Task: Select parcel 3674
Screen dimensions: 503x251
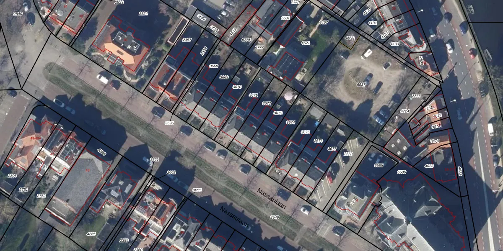Action: tap(290, 123)
